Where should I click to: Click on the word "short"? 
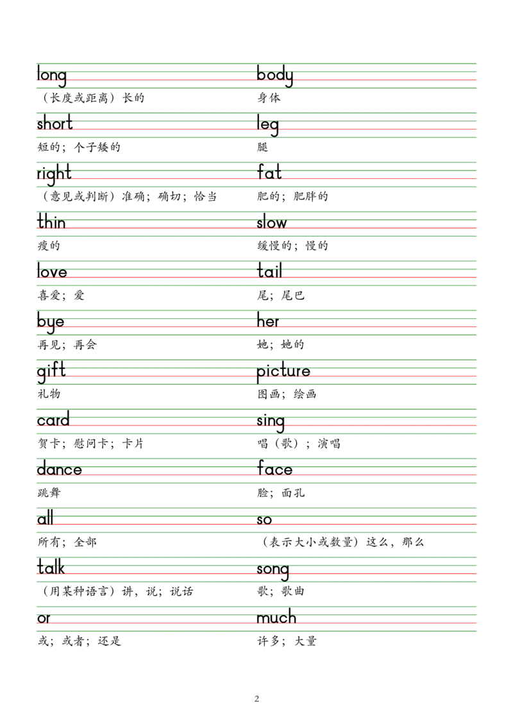coord(55,124)
